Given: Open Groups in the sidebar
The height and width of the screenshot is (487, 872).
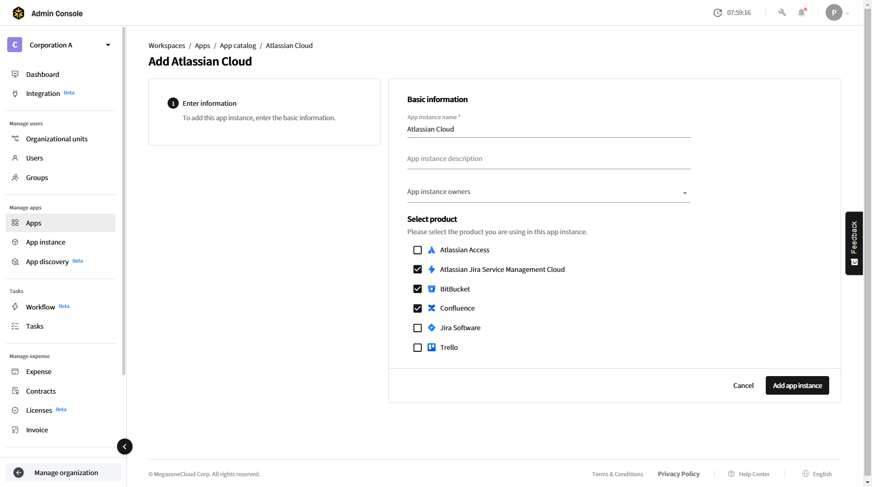Looking at the screenshot, I should tap(60, 177).
